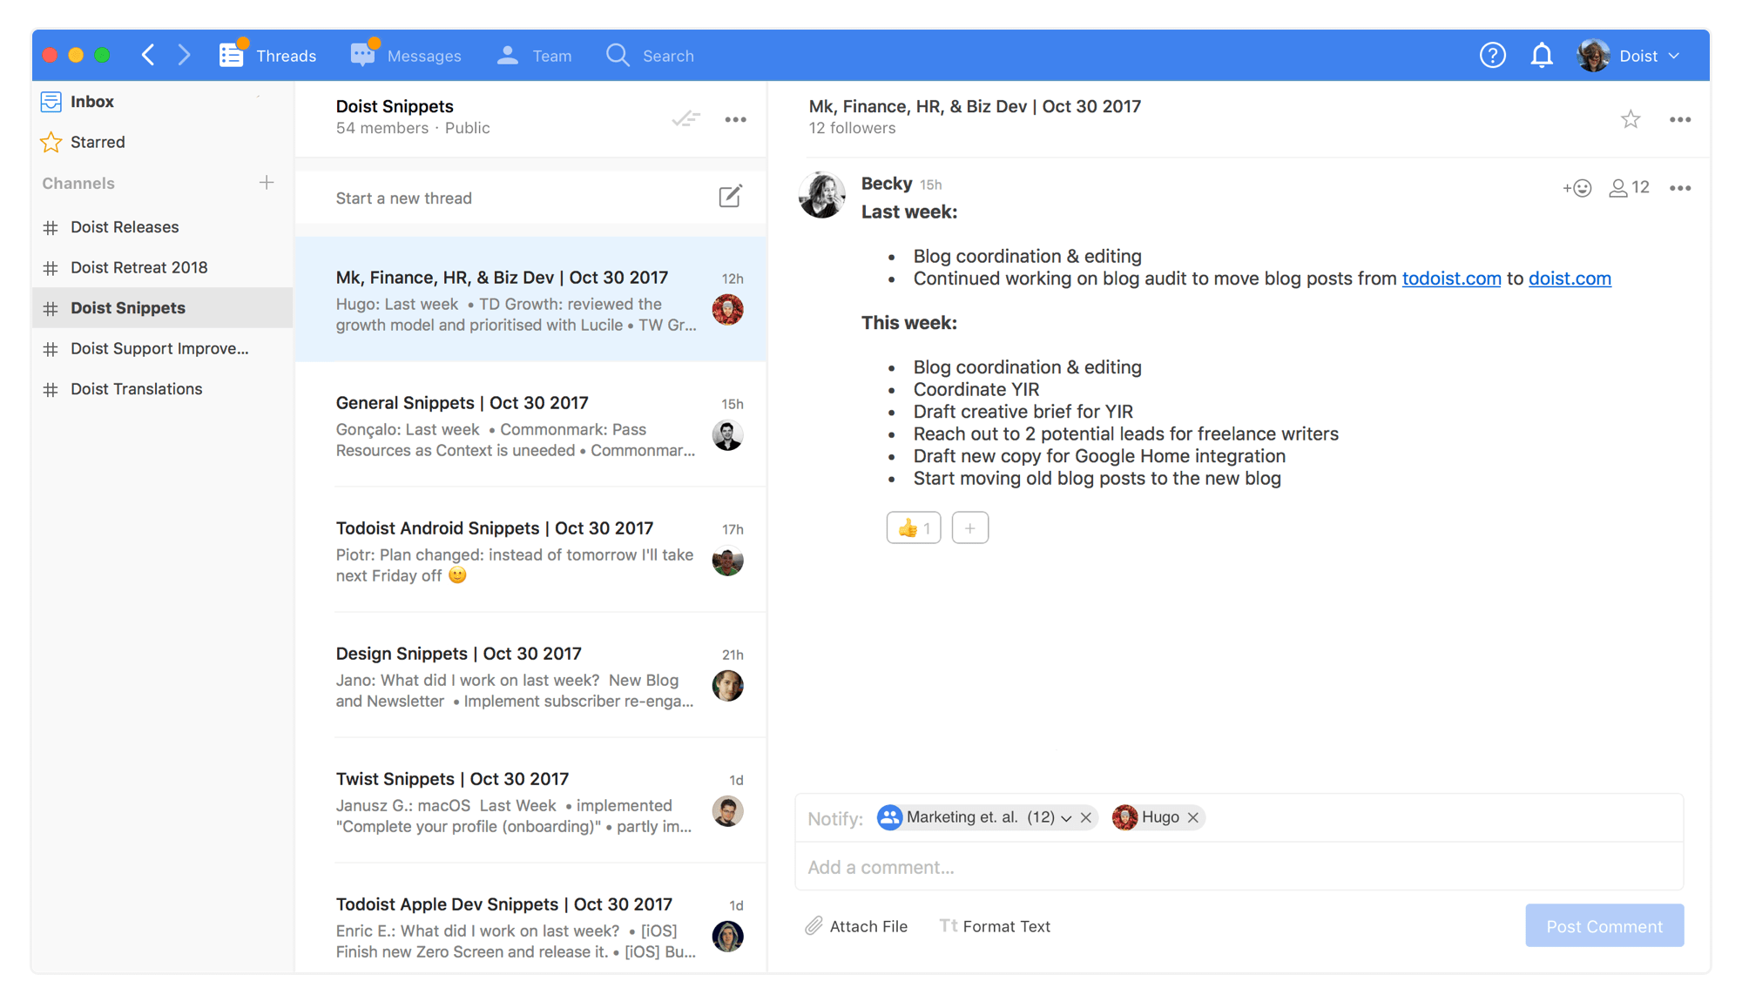Viewport: 1742px width, 1001px height.
Task: Switch to the Messages tab
Action: 406,56
